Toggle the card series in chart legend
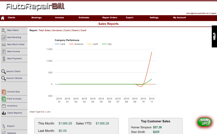 (x=60, y=44)
